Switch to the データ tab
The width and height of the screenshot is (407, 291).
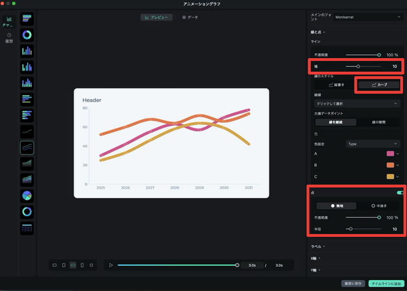(x=190, y=17)
